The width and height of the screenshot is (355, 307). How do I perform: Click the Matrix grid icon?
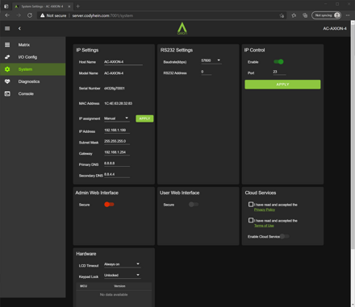tap(7, 45)
